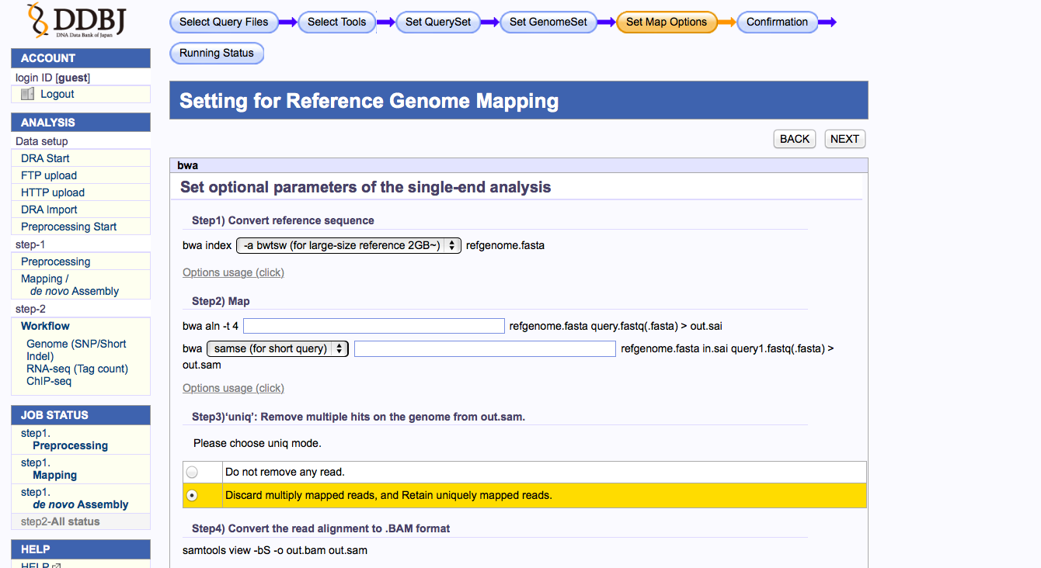Expand Options usage under Step1
This screenshot has height=568, width=1041.
pos(233,272)
